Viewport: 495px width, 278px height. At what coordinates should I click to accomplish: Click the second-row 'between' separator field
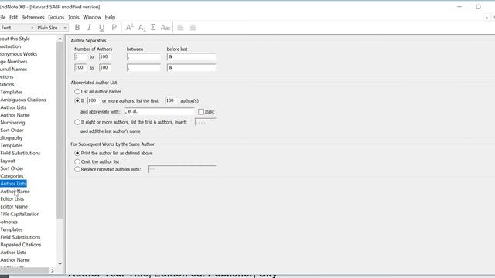[x=144, y=68]
